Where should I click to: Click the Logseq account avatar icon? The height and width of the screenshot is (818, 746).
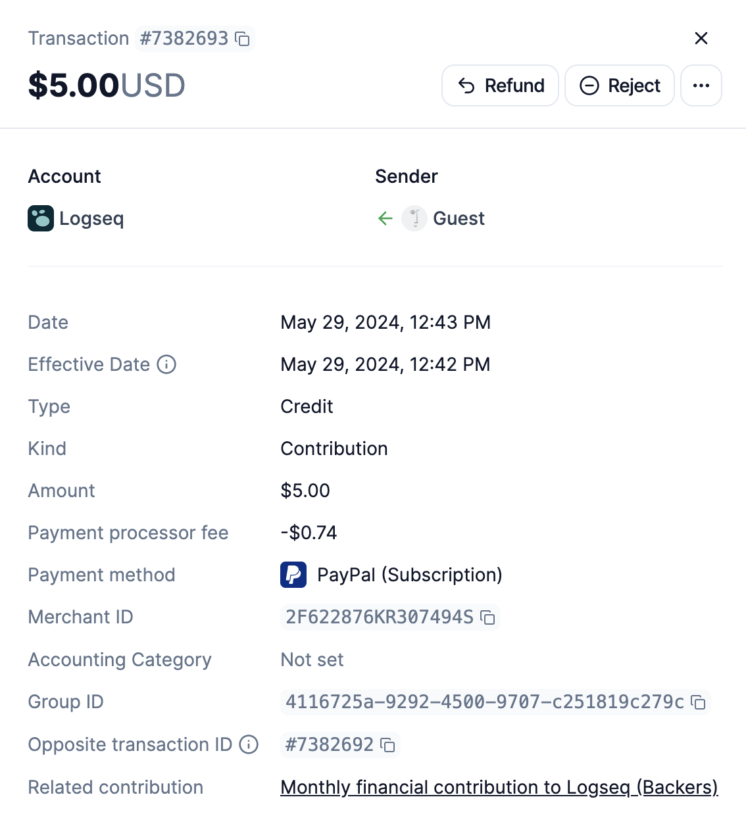[x=41, y=218]
